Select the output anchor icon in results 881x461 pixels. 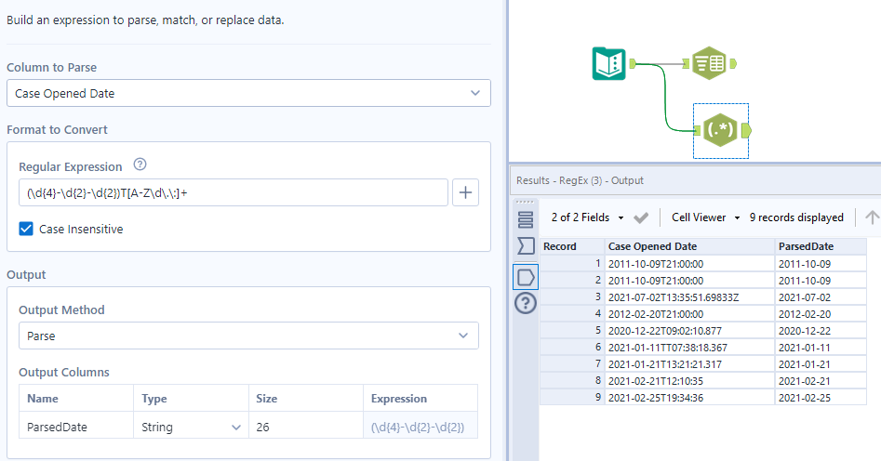point(526,277)
